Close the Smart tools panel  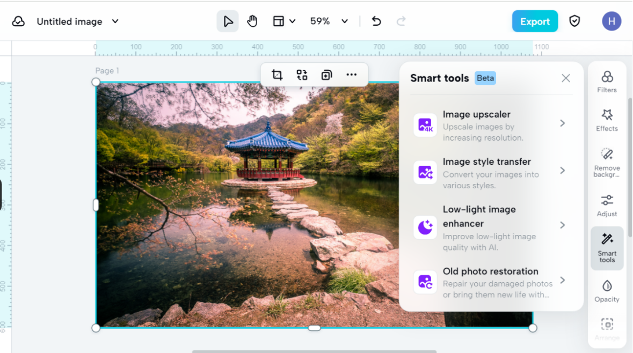tap(565, 78)
